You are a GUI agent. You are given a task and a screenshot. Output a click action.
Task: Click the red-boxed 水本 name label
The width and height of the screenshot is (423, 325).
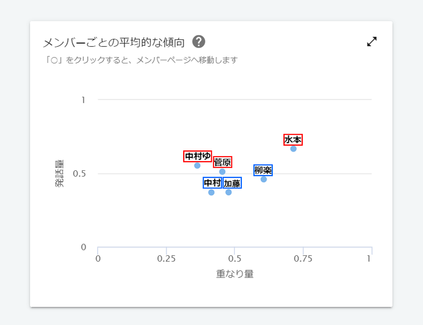coord(293,140)
